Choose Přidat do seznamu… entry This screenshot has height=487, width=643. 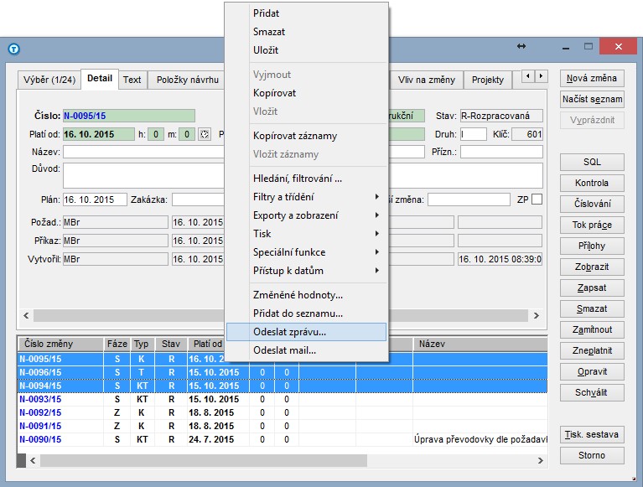306,313
